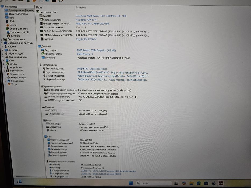Select the Портативный ПК laptop icon
This screenshot has height=188, width=251.
pos(8,32)
